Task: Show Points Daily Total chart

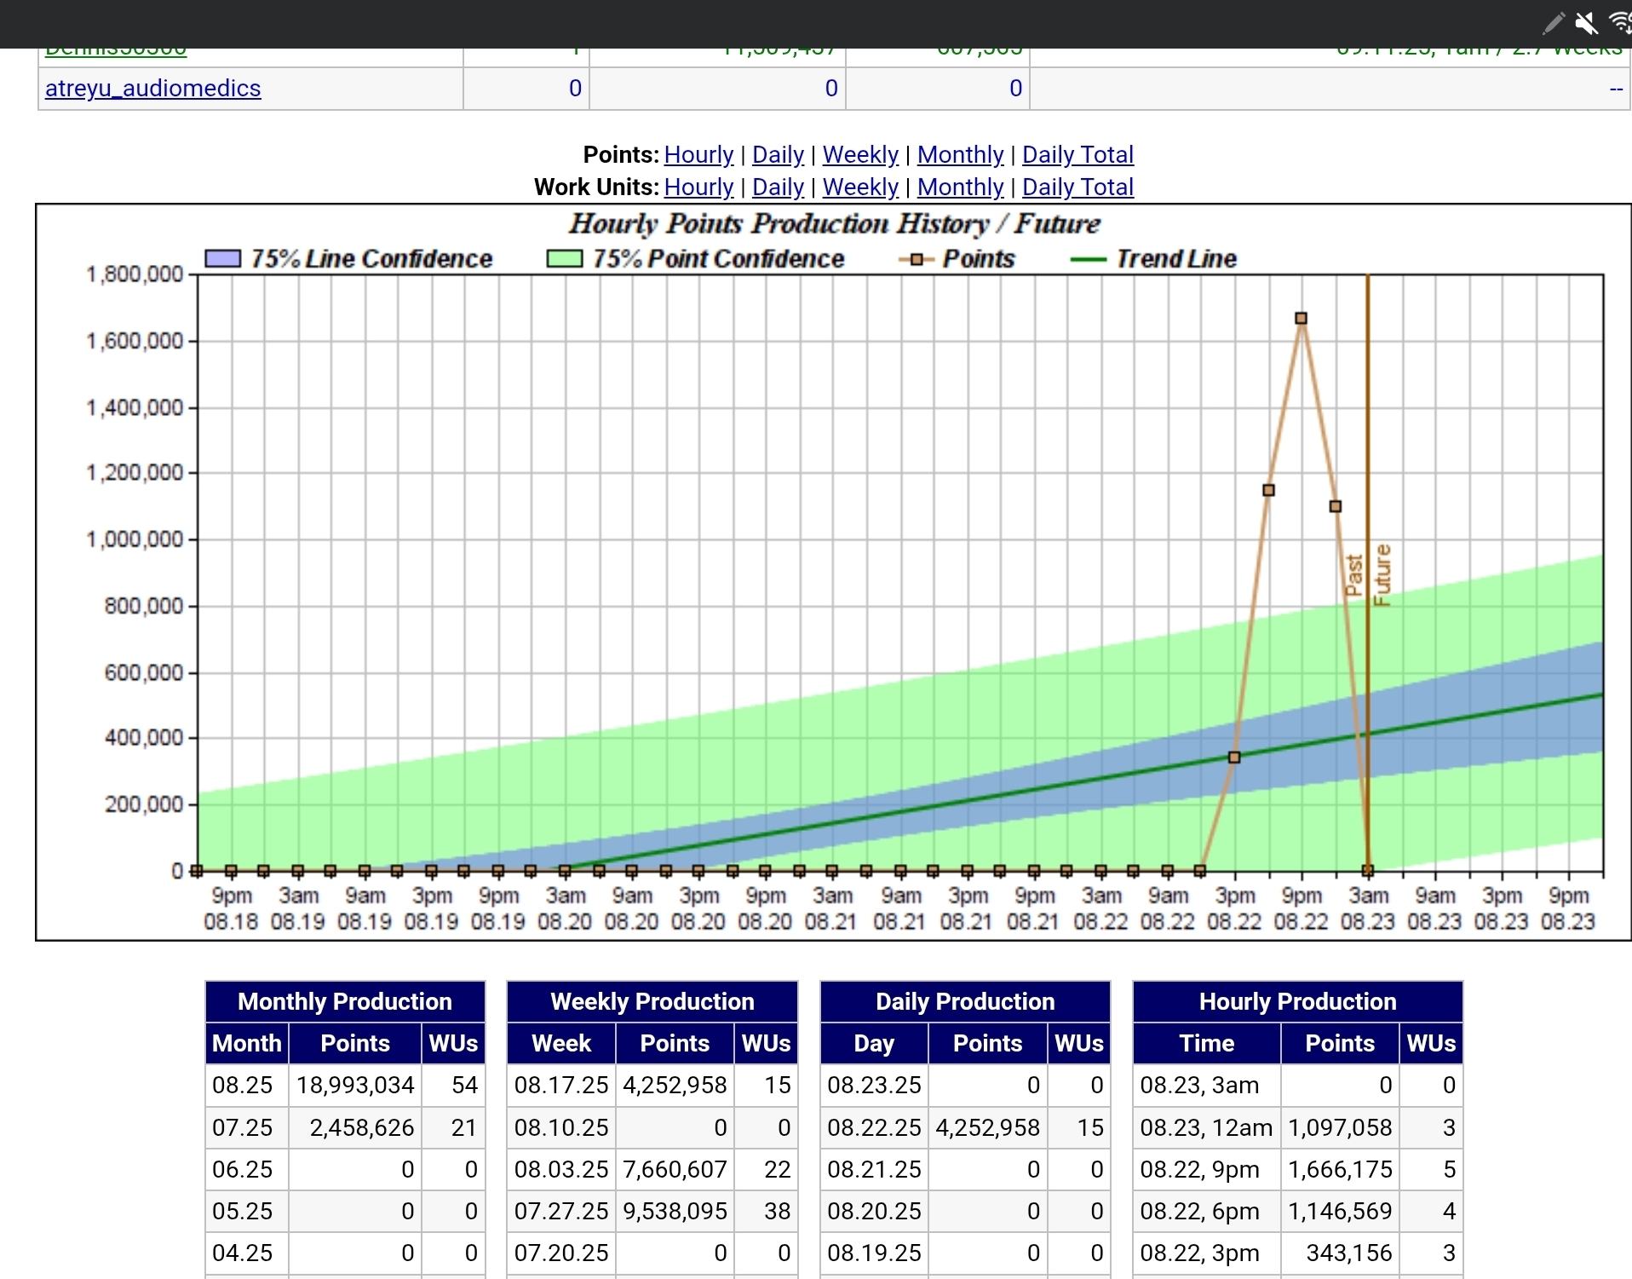Action: (x=1077, y=154)
